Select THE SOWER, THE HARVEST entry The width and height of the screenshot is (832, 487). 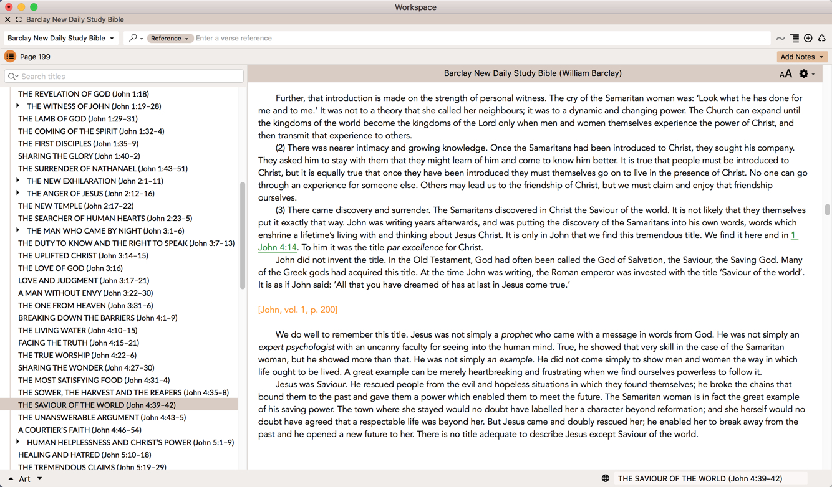[123, 393]
